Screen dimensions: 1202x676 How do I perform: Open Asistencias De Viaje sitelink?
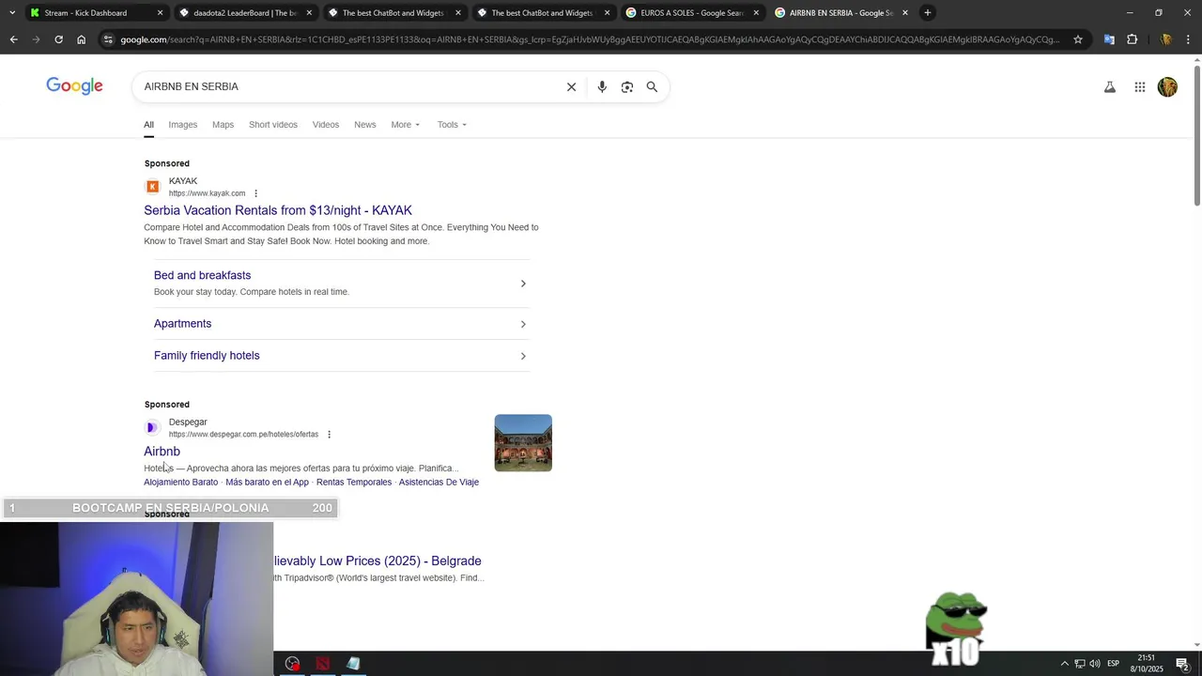(x=439, y=482)
